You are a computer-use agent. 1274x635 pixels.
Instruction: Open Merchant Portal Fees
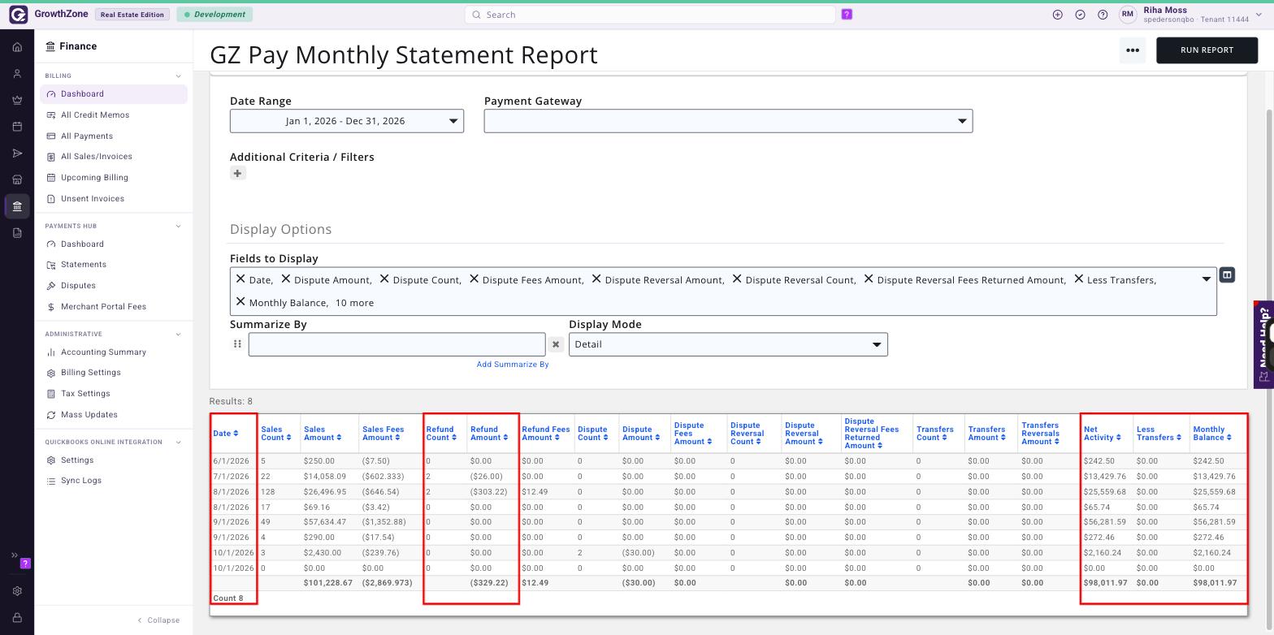click(103, 307)
